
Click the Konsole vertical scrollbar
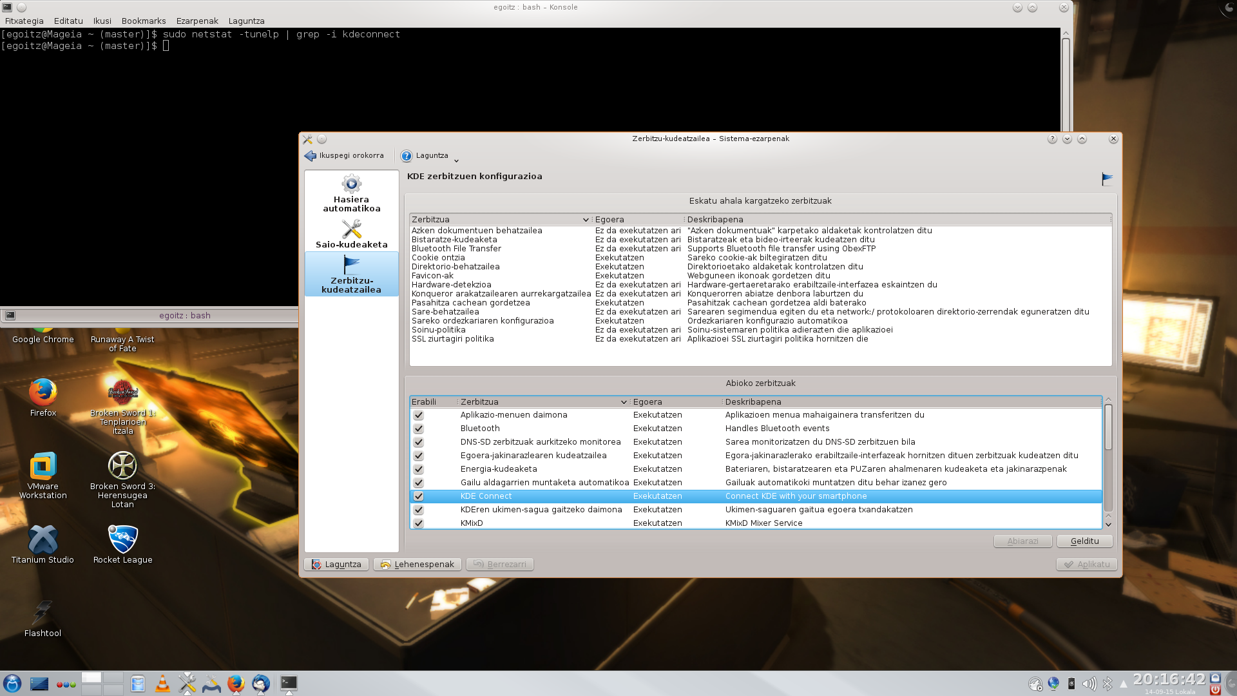(x=1066, y=84)
